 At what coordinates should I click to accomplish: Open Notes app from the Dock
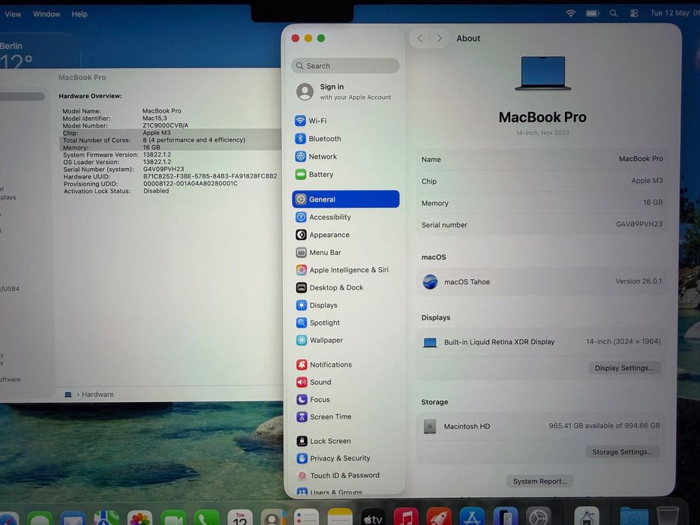(340, 517)
